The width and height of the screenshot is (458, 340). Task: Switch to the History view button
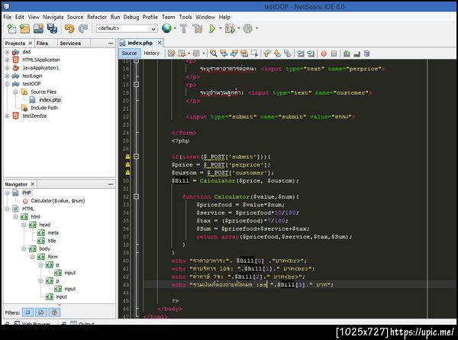[152, 53]
